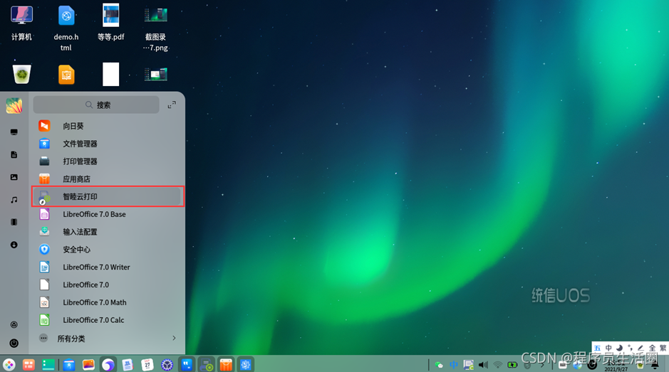Open multitasking view on the taskbar
This screenshot has height=372, width=669.
[x=28, y=365]
